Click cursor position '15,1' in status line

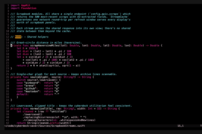click(x=180, y=126)
